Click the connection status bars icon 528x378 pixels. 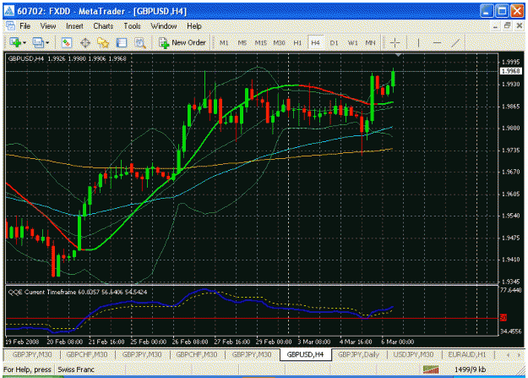click(x=431, y=370)
